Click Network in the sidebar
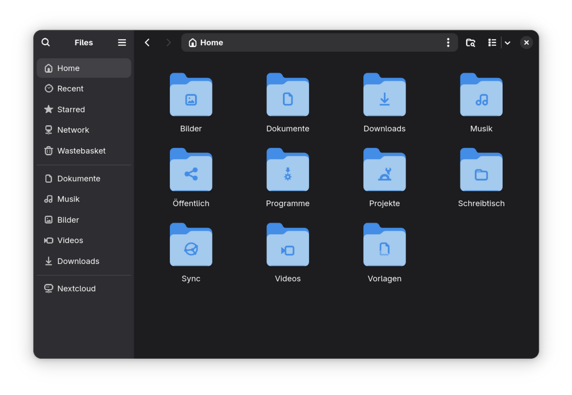 tap(73, 130)
